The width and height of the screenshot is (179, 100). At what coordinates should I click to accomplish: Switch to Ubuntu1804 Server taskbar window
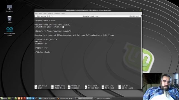[x=66, y=98]
